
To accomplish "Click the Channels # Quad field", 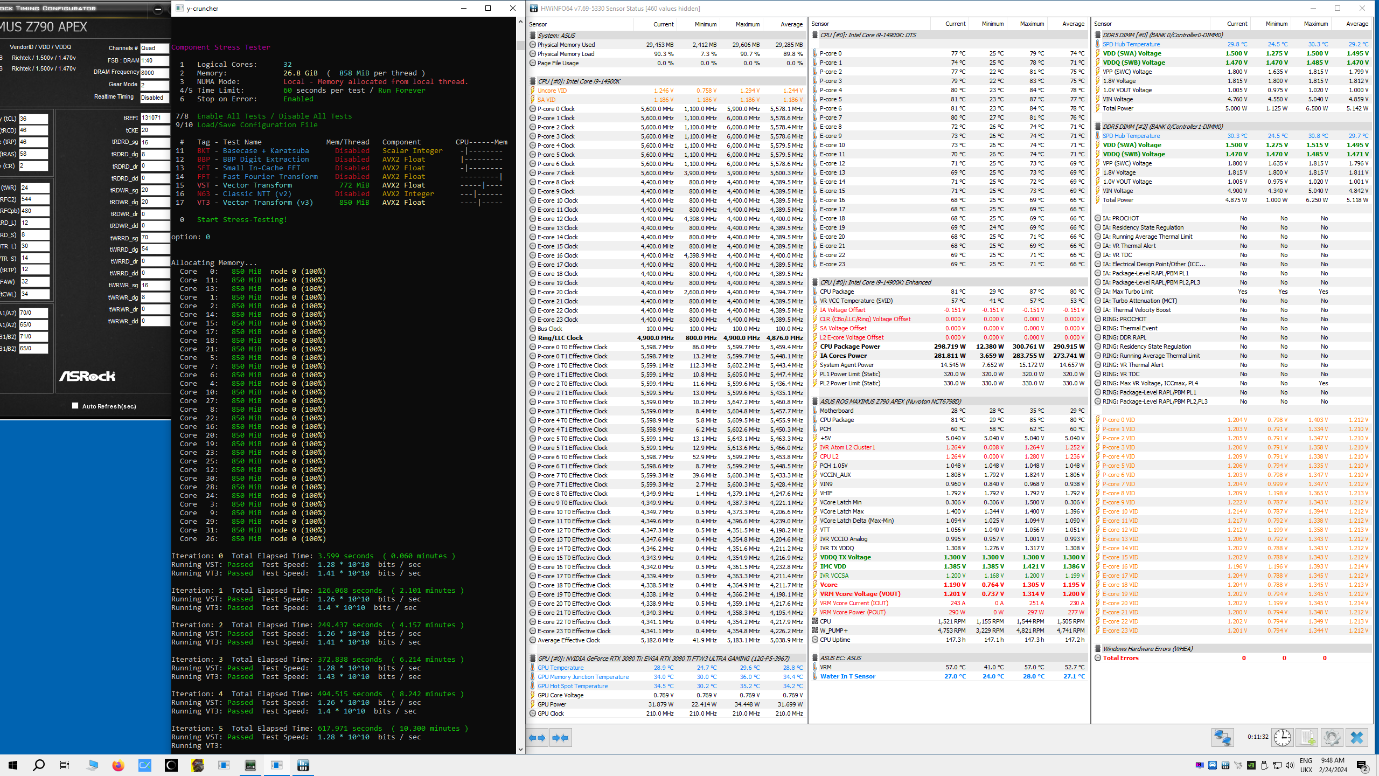I will (x=155, y=48).
